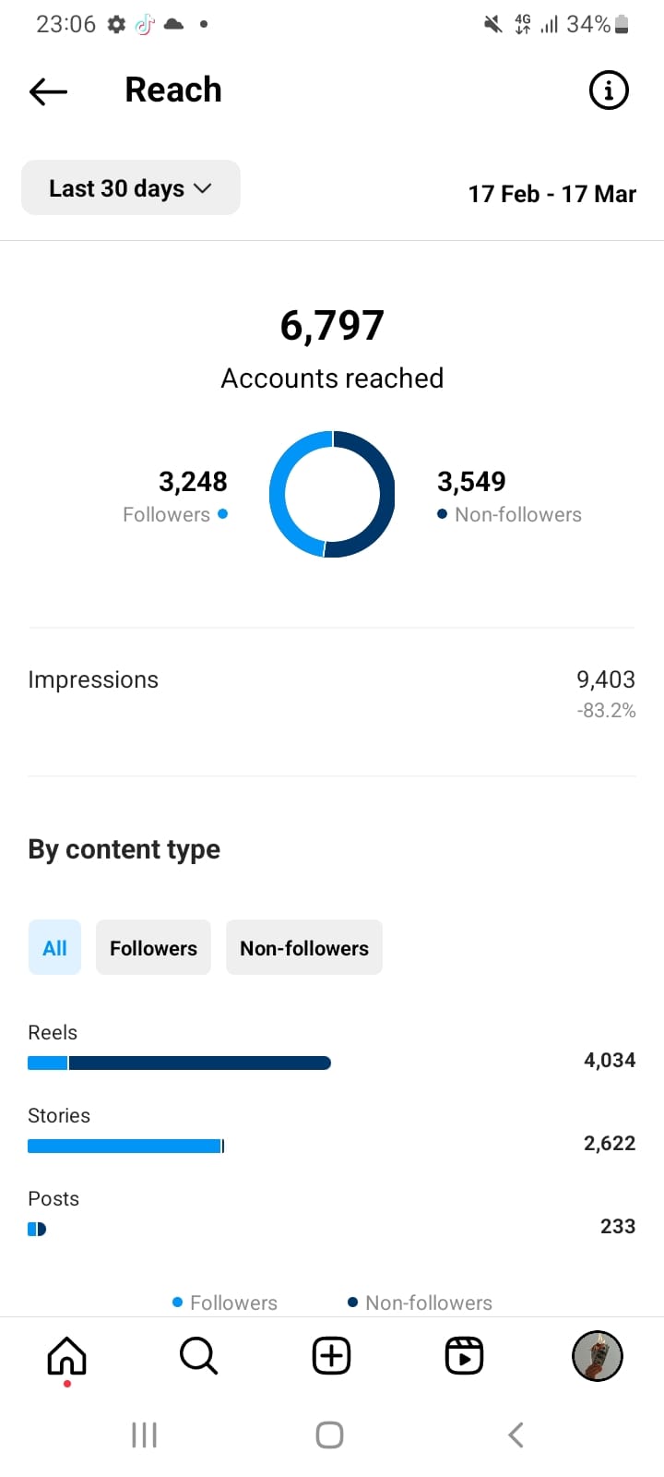The image size is (664, 1477).
Task: Open the Reels tab icon
Action: (x=464, y=1356)
